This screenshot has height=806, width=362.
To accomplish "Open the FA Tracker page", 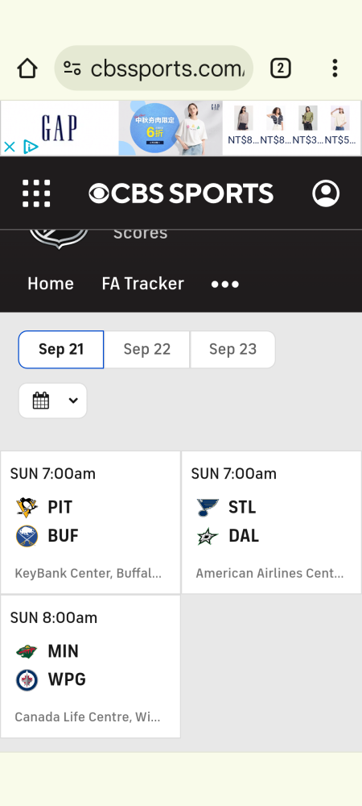I will click(142, 284).
